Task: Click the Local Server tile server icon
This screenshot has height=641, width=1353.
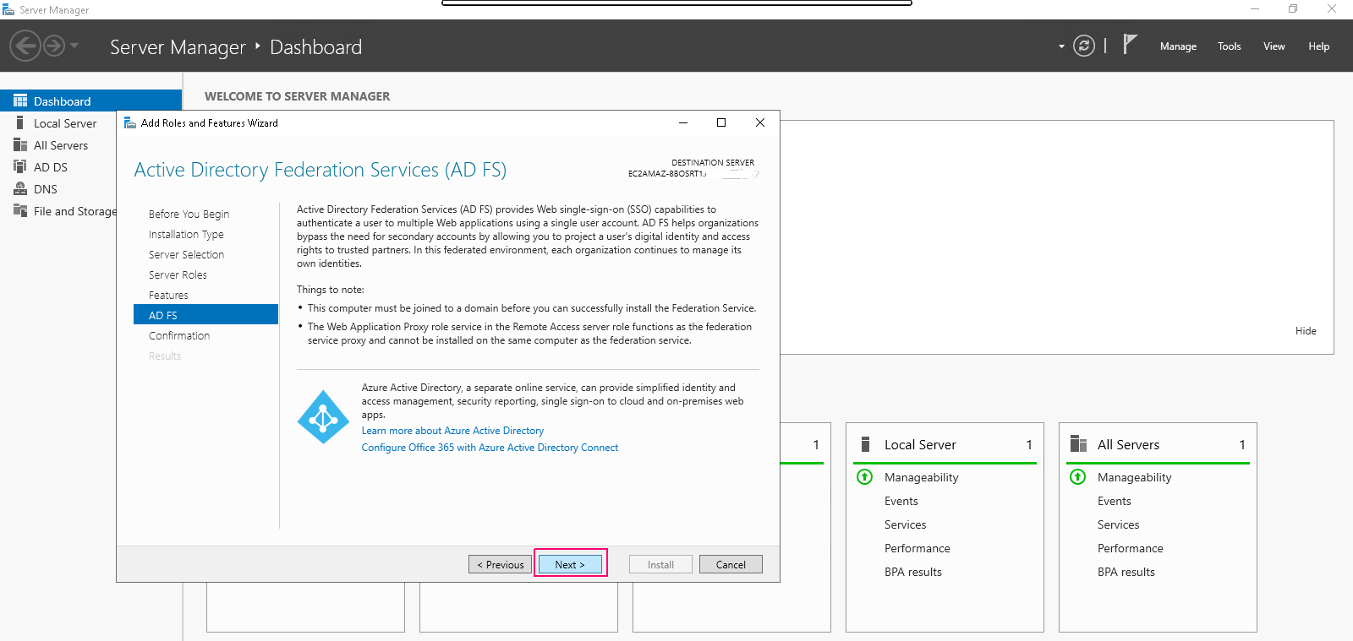Action: point(865,444)
